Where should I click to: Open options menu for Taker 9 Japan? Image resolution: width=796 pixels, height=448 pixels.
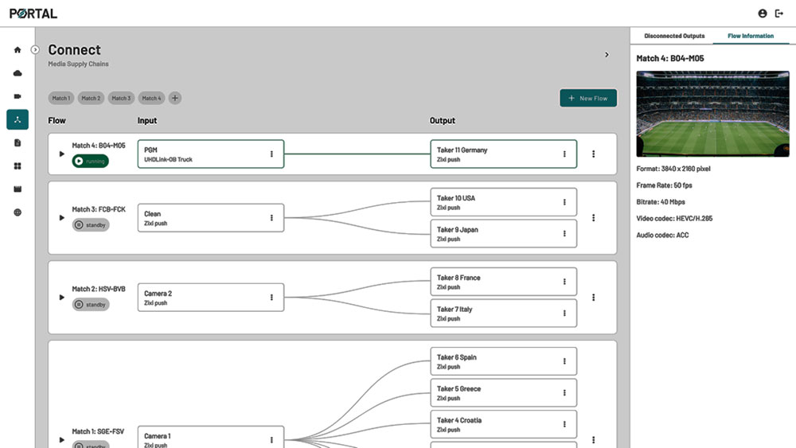point(564,233)
